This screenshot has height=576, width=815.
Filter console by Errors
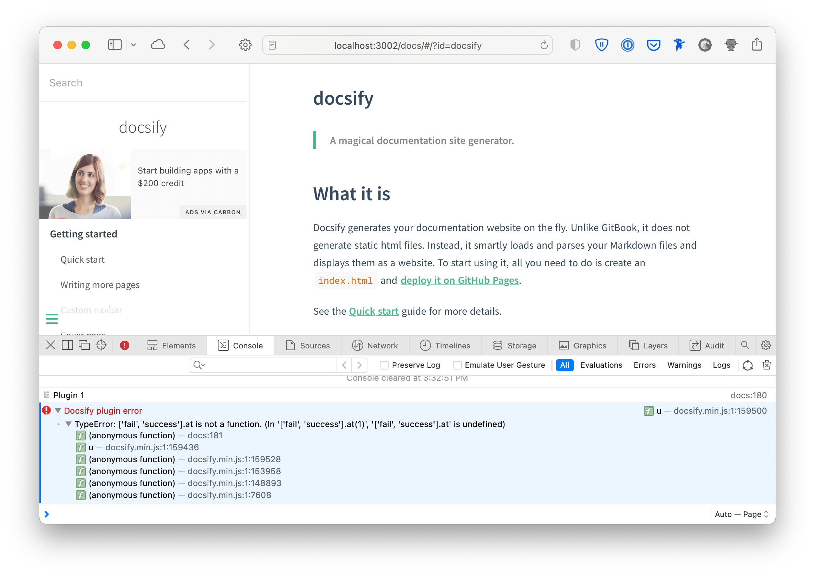645,365
